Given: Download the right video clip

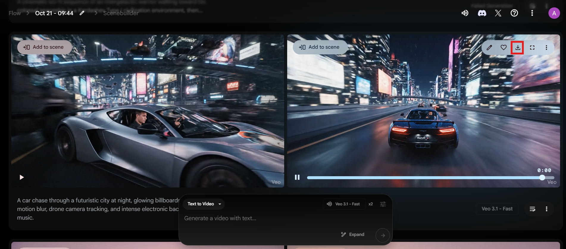Looking at the screenshot, I should (x=518, y=48).
